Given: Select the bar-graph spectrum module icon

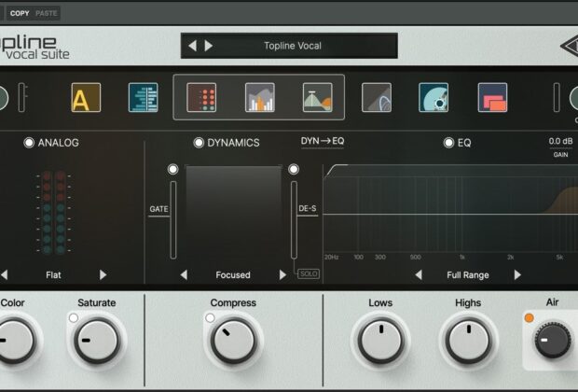Looking at the screenshot, I should point(259,97).
